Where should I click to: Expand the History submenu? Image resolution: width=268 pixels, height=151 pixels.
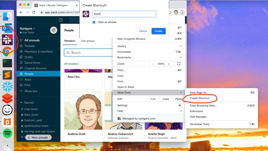[149, 46]
